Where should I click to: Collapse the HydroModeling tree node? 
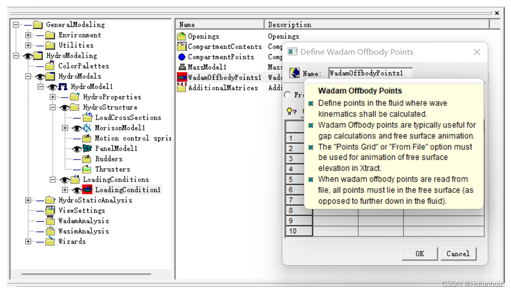pos(15,56)
